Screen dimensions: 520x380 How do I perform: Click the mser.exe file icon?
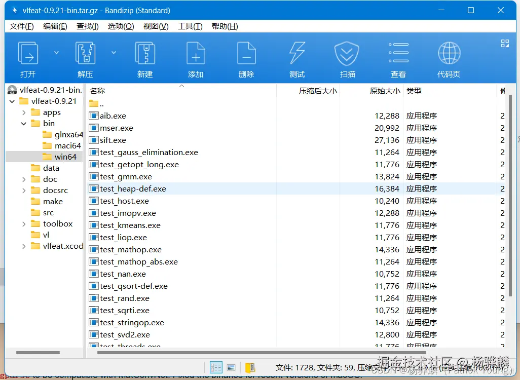click(94, 128)
